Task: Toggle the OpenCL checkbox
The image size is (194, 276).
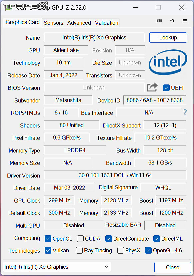Action: (48, 239)
